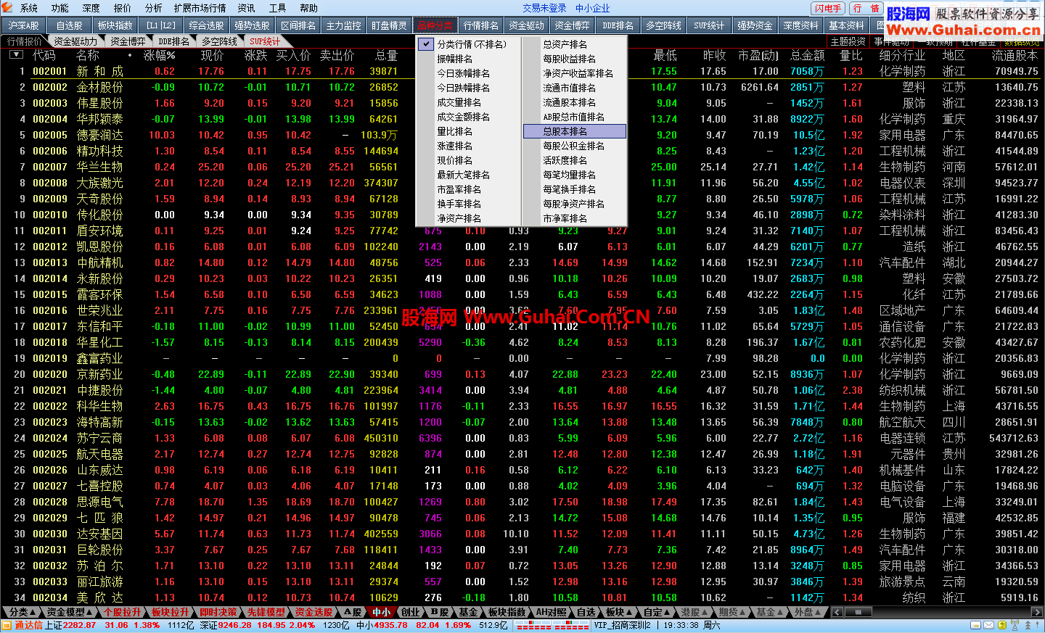Click the 沪深A股 toolbar button

(24, 25)
